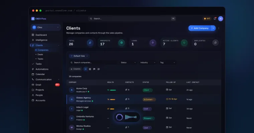Click Acme Corp contacts count icon

click(126, 90)
